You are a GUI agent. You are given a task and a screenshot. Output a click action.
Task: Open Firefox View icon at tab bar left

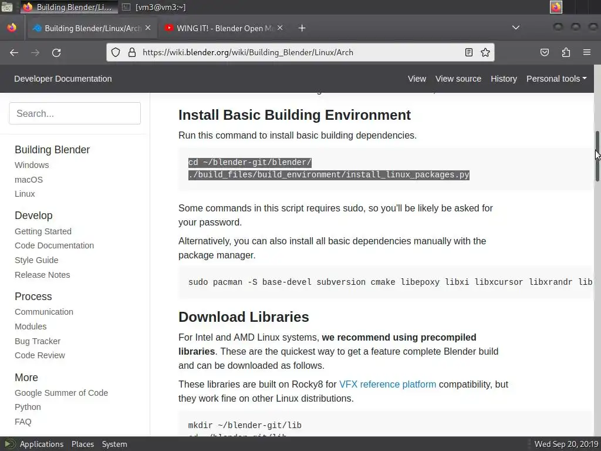(x=12, y=28)
